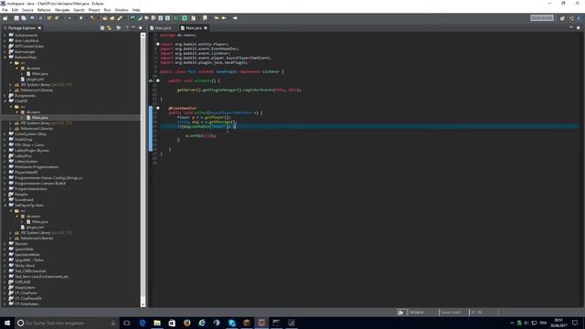Open Firefox from the taskbar

(x=186, y=323)
